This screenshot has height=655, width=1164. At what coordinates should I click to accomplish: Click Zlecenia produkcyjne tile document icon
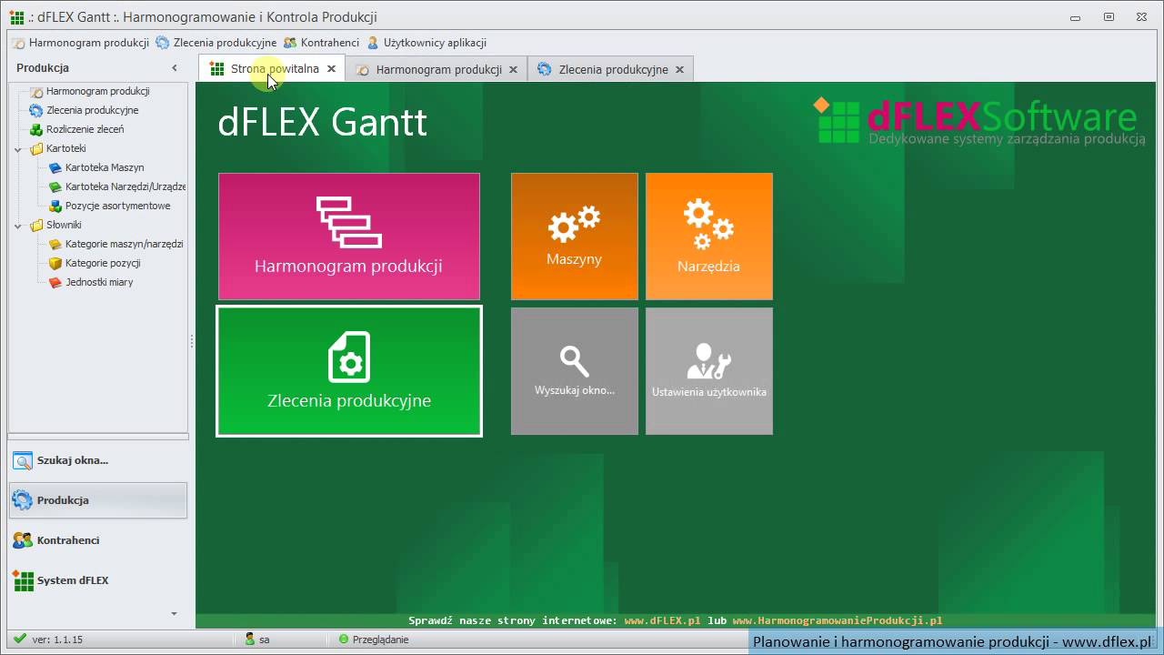click(x=349, y=357)
